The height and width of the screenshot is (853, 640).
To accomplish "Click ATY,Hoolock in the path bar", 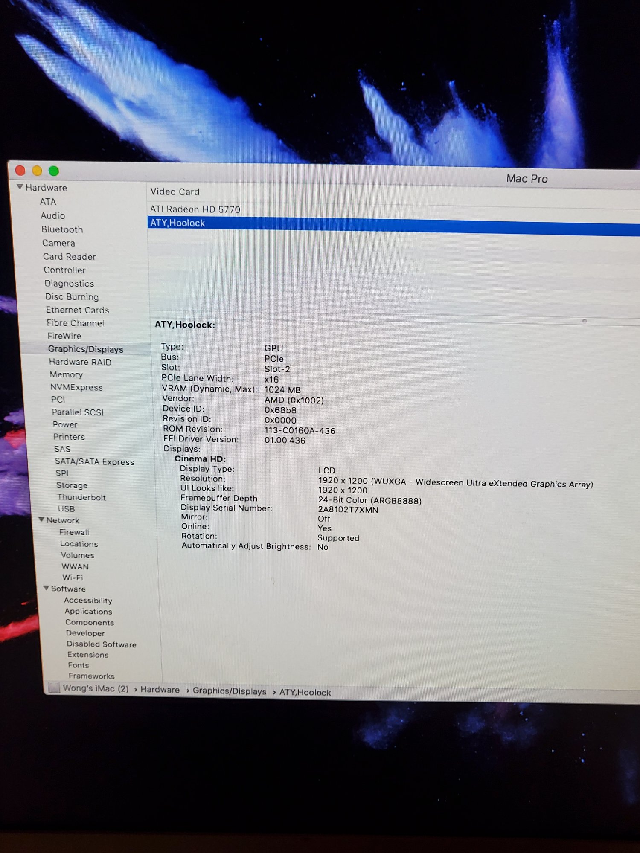I will pos(305,692).
